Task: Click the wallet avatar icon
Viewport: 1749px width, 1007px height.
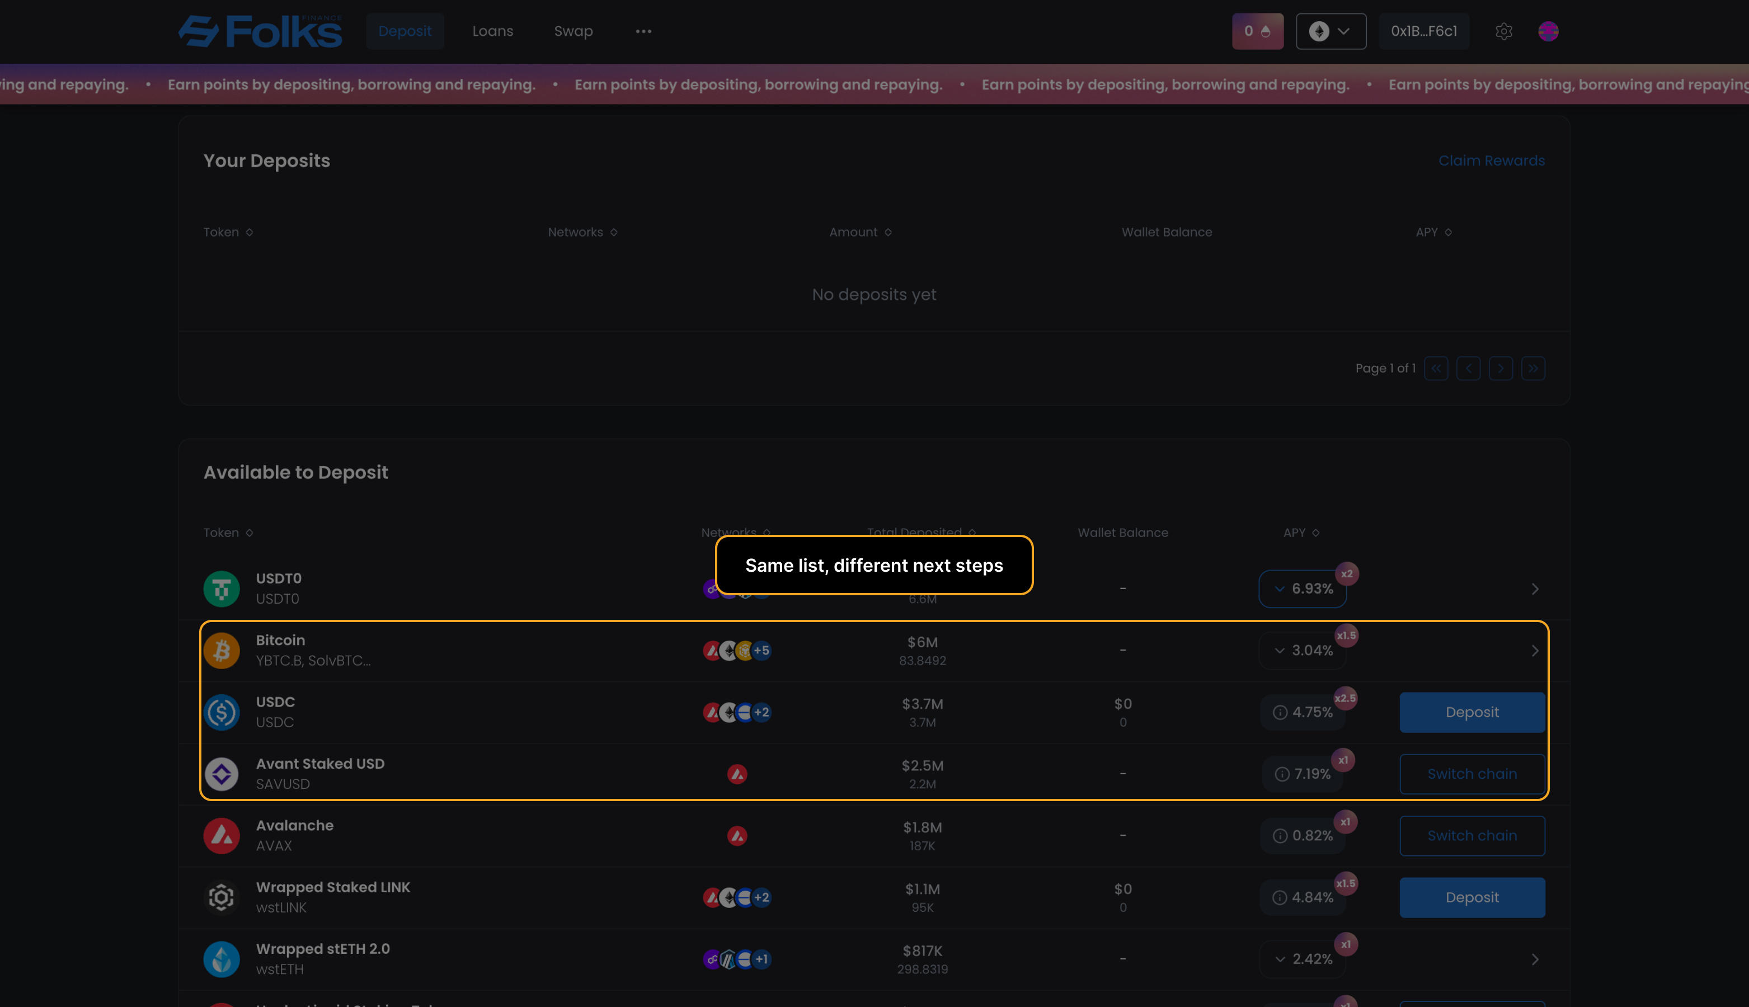Action: [x=1548, y=31]
